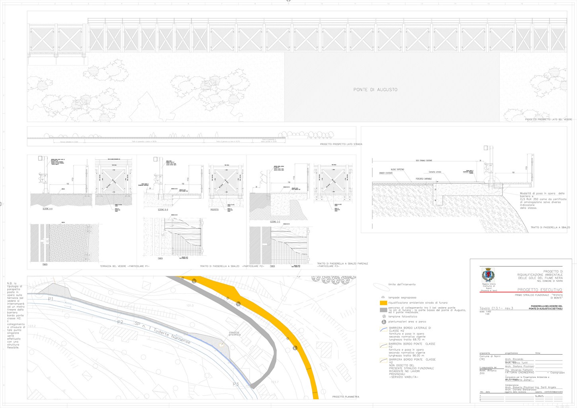The width and height of the screenshot is (577, 408).
Task: Click the casotto provincia label
Action: pos(235,333)
